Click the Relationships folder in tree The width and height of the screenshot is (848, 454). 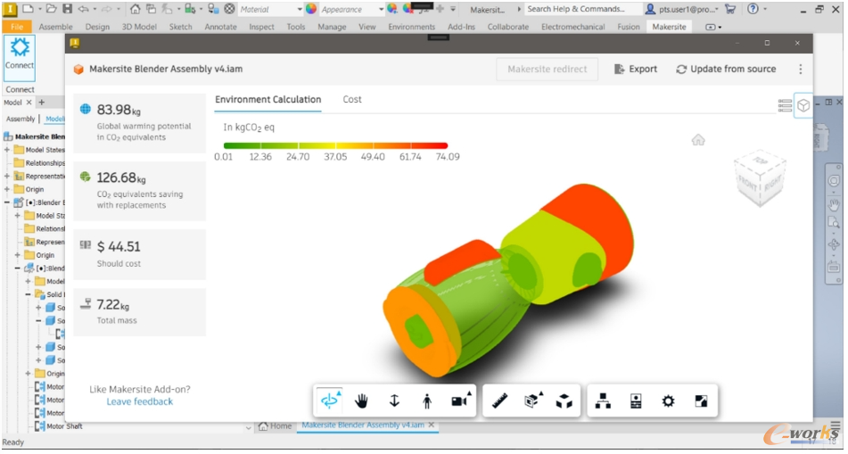pos(39,163)
